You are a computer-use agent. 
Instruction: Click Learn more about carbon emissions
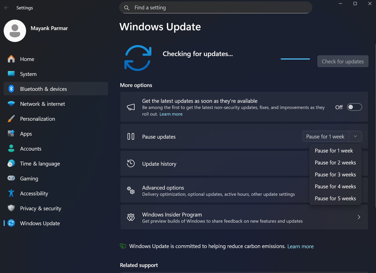[x=300, y=246]
